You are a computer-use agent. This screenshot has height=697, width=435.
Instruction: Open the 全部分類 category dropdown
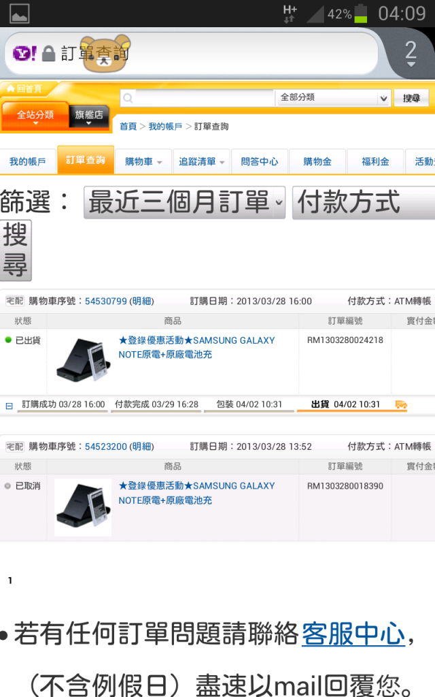pos(332,98)
